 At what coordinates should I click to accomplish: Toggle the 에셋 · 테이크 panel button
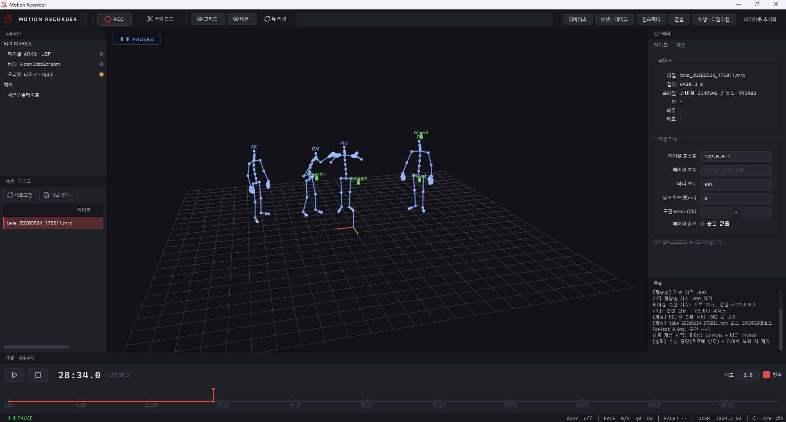614,19
